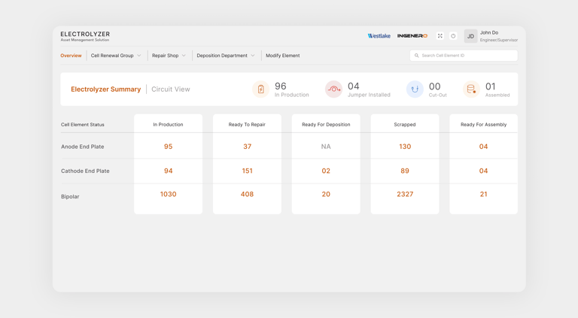
Task: Open the Overview tab
Action: [71, 56]
